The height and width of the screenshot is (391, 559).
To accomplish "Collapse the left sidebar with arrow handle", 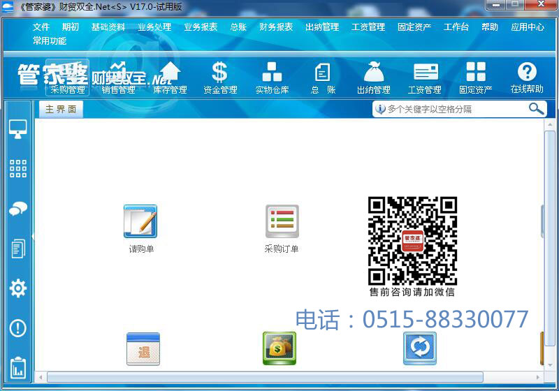I will coord(33,236).
